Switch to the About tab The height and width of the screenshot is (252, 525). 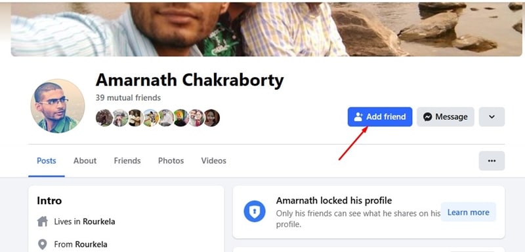pos(85,161)
